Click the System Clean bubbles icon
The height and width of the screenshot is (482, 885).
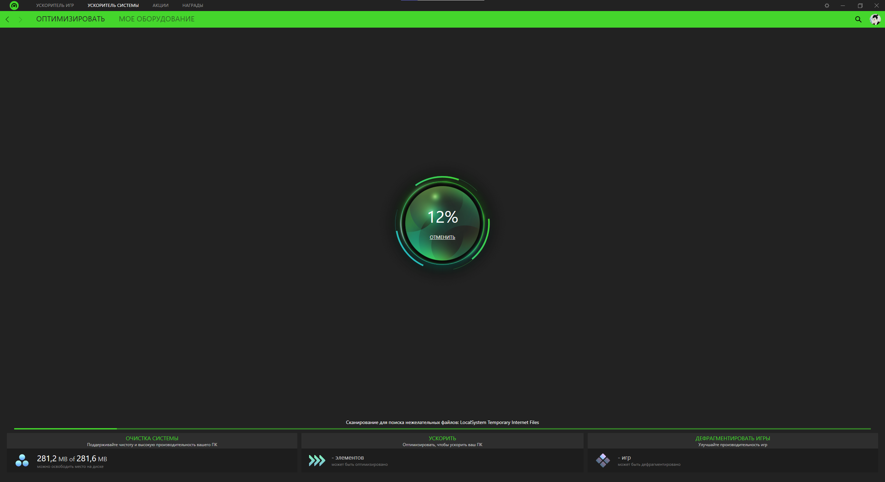coord(22,461)
